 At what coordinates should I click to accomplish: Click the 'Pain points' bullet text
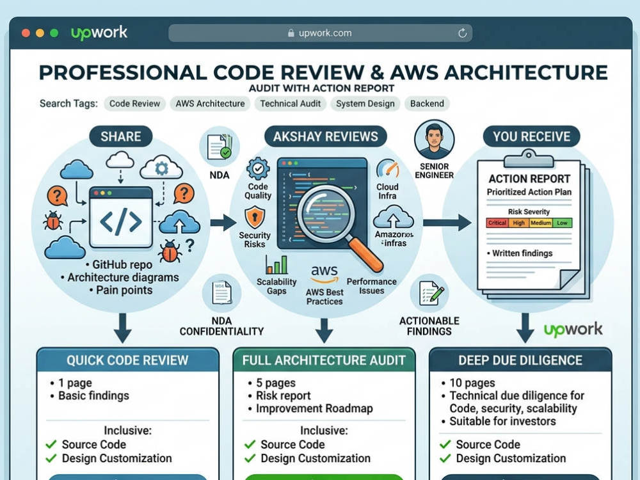(x=124, y=290)
